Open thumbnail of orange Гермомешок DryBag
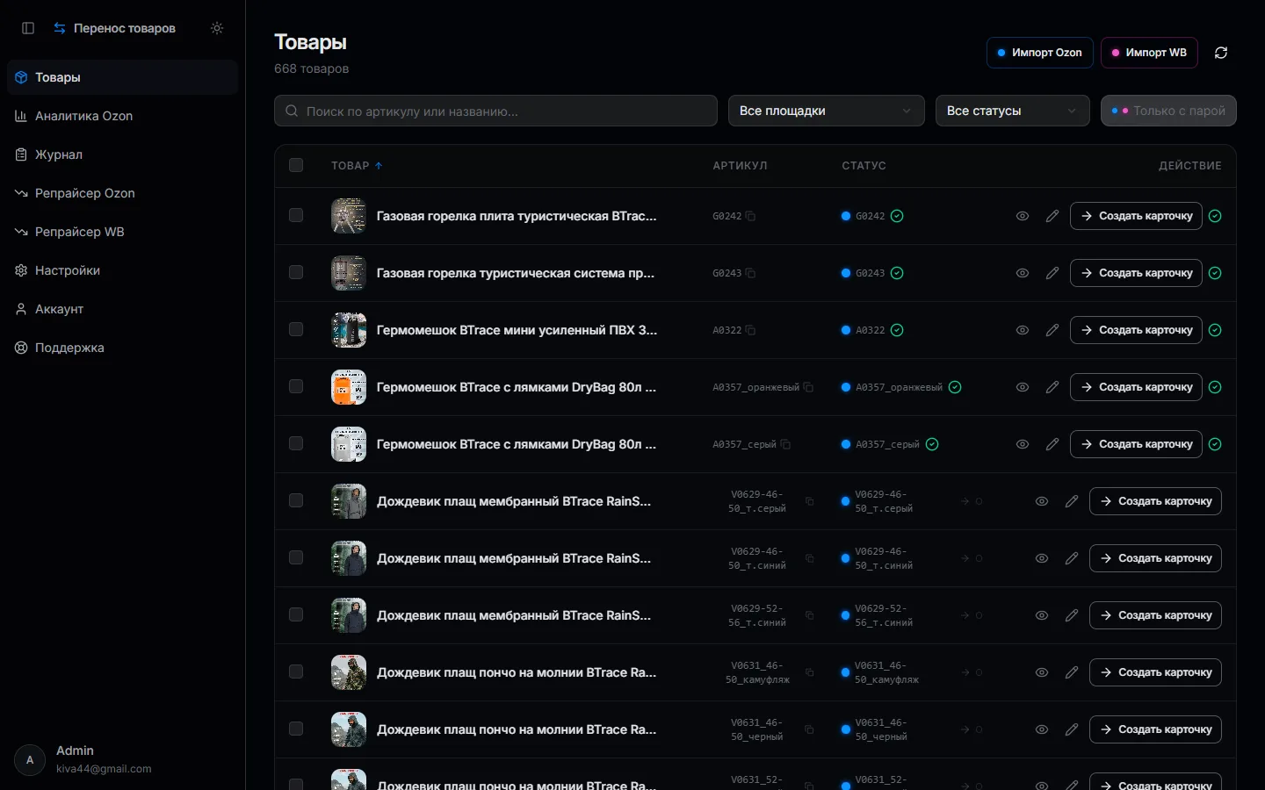Viewport: 1265px width, 790px height. 349,387
